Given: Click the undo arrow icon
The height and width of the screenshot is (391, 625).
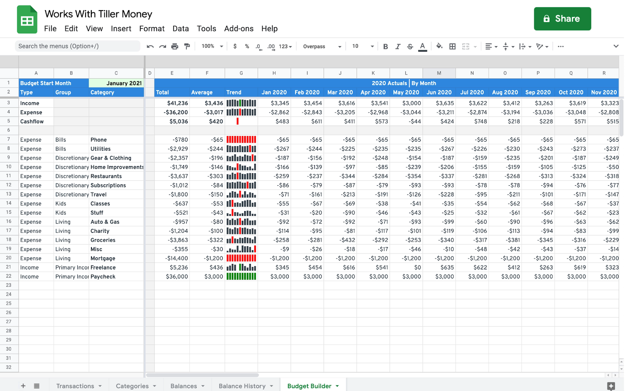Looking at the screenshot, I should point(150,47).
